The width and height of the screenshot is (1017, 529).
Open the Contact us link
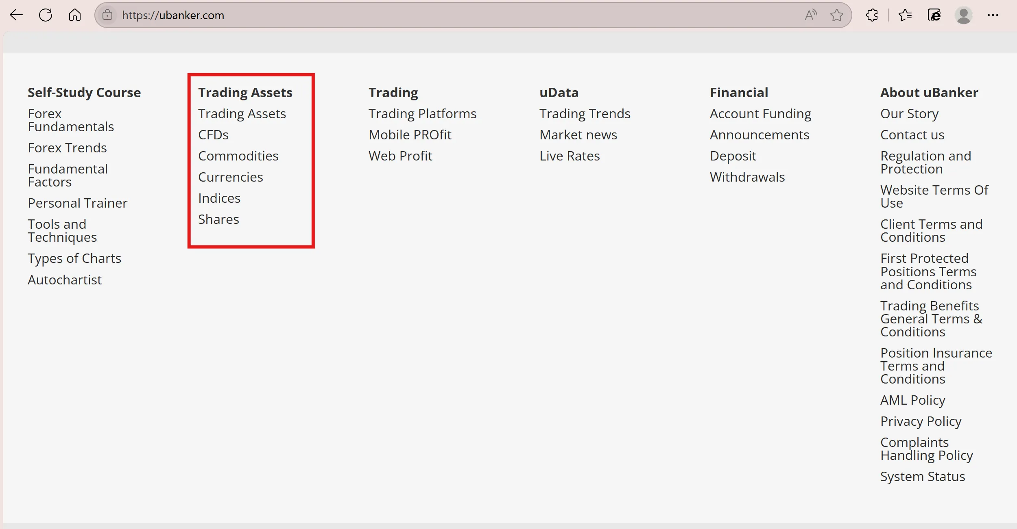[912, 135]
